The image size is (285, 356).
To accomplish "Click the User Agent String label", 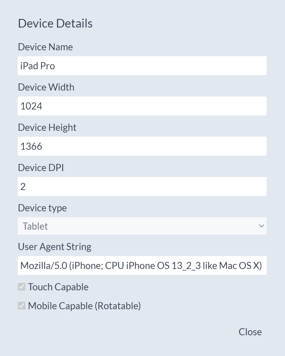I will (x=55, y=247).
